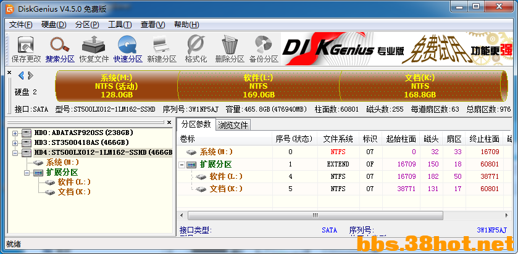Switch to the 浏览文件 tab
518x254 pixels.
(233, 125)
